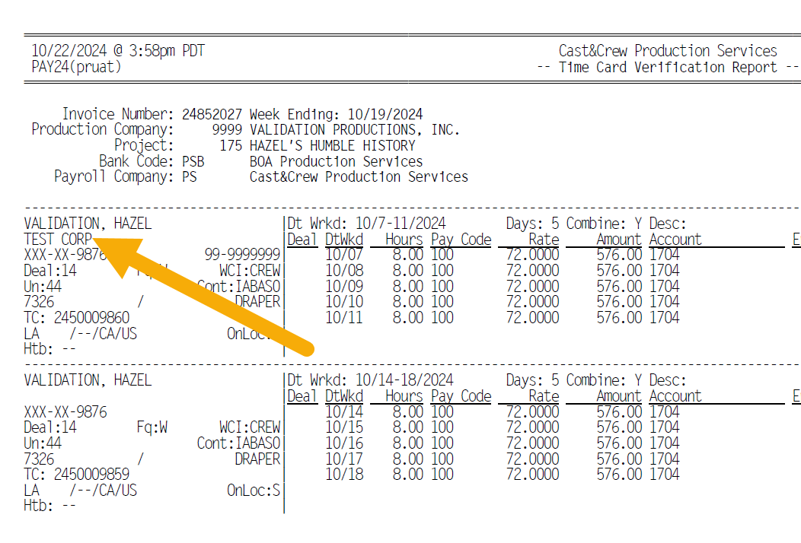
Task: Select the 72.0000 rate in the 10/09 row
Action: [533, 286]
